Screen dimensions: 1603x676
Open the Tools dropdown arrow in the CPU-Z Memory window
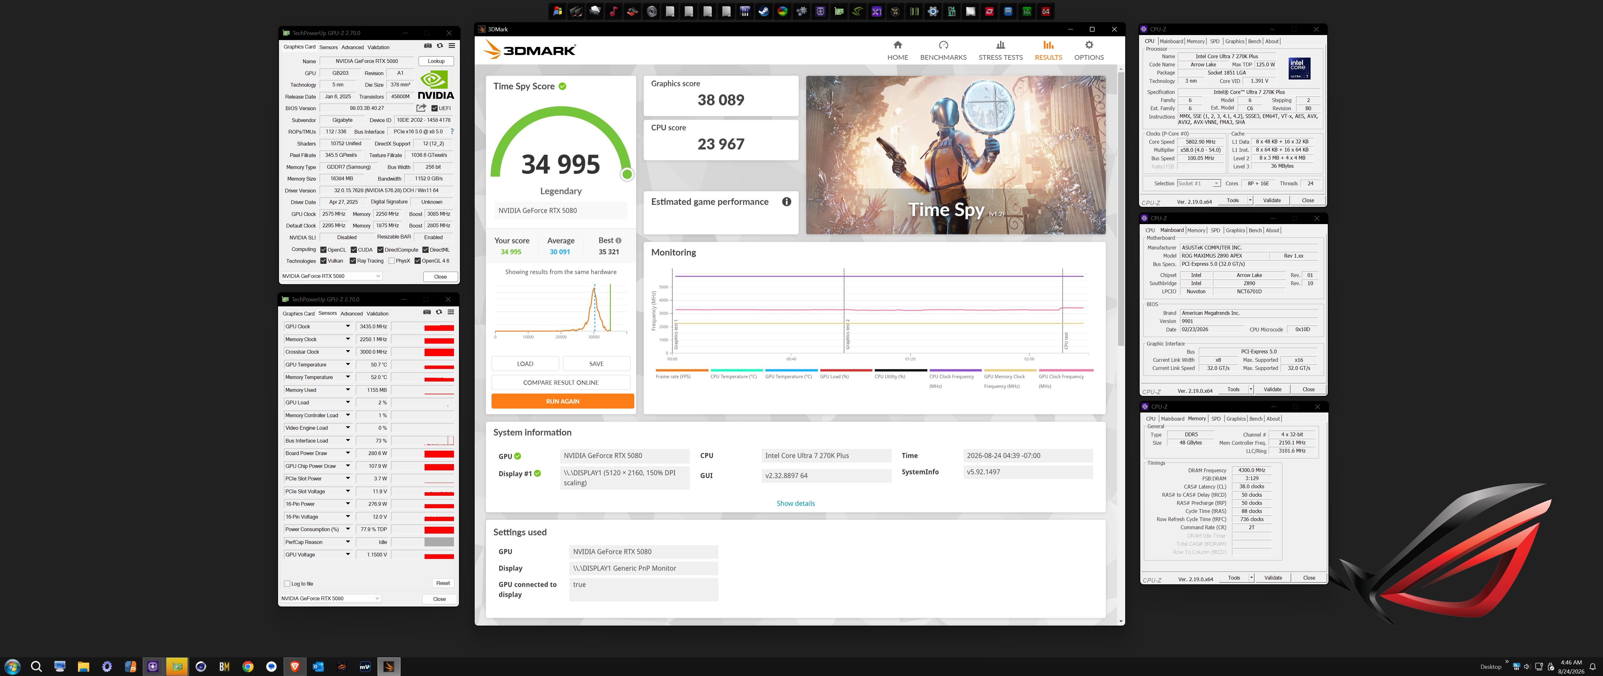click(1251, 578)
